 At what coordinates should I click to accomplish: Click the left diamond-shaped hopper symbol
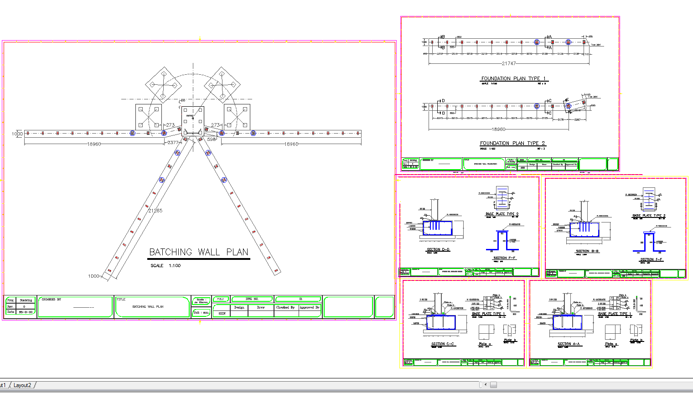163,85
